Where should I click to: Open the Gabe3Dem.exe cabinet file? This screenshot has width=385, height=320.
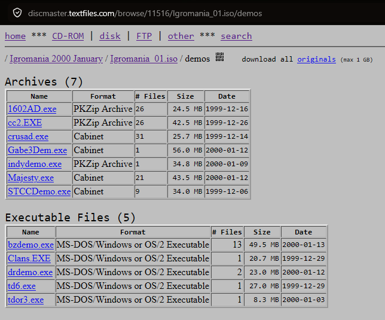[x=37, y=150]
